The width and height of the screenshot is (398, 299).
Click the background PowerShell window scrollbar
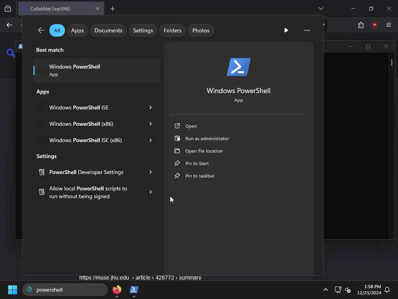coord(392,62)
